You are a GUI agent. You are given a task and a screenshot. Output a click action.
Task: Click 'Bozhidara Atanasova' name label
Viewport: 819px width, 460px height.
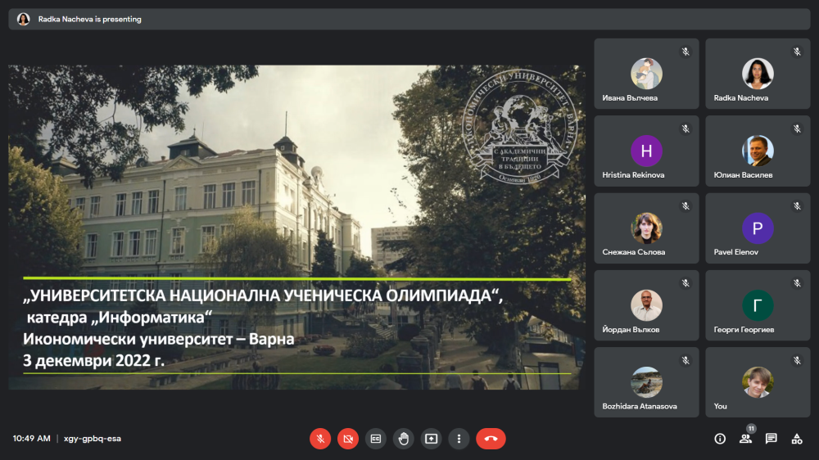click(x=640, y=406)
